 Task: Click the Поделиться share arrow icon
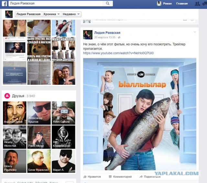(x=141, y=177)
